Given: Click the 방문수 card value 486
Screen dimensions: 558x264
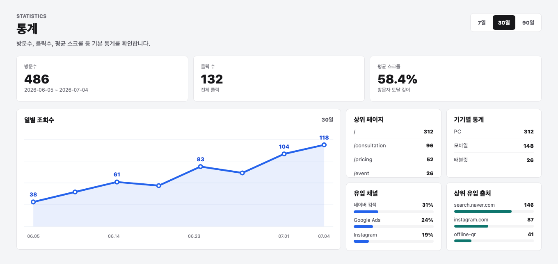Looking at the screenshot, I should [x=37, y=79].
